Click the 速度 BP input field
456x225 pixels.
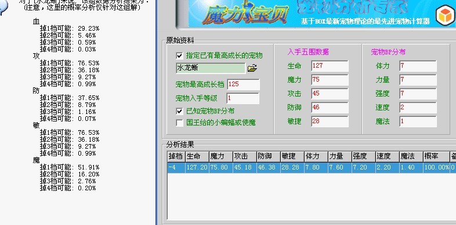coord(418,108)
